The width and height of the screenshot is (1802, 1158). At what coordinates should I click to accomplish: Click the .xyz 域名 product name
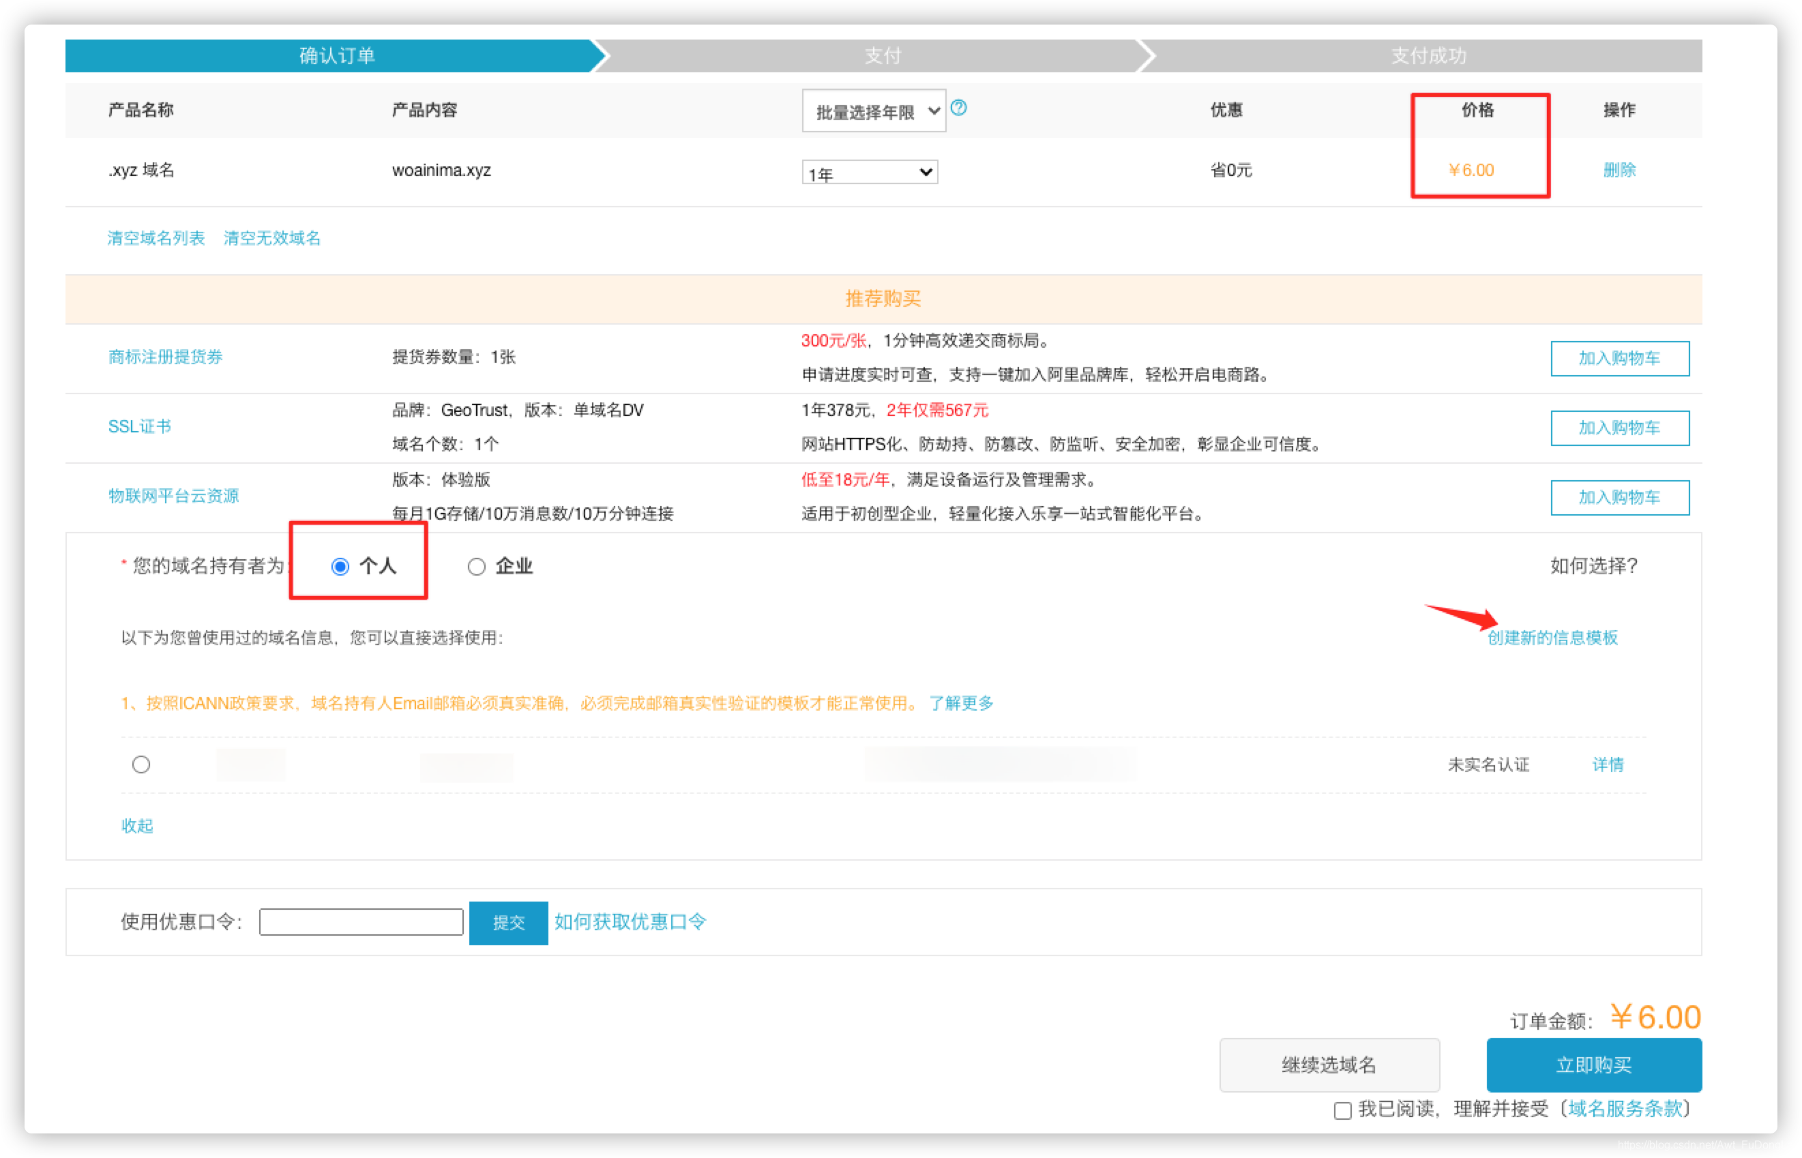tap(141, 170)
